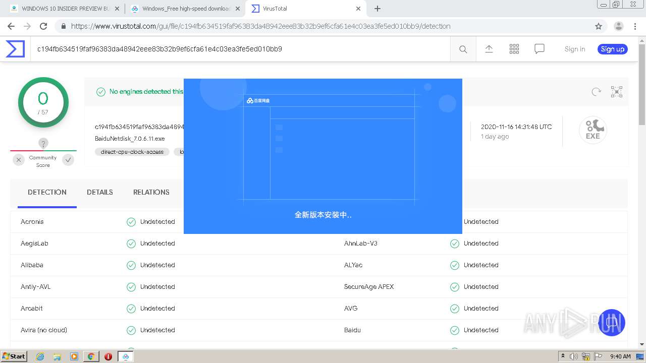This screenshot has width=646, height=363.
Task: Open Chrome from the taskbar
Action: pyautogui.click(x=91, y=356)
